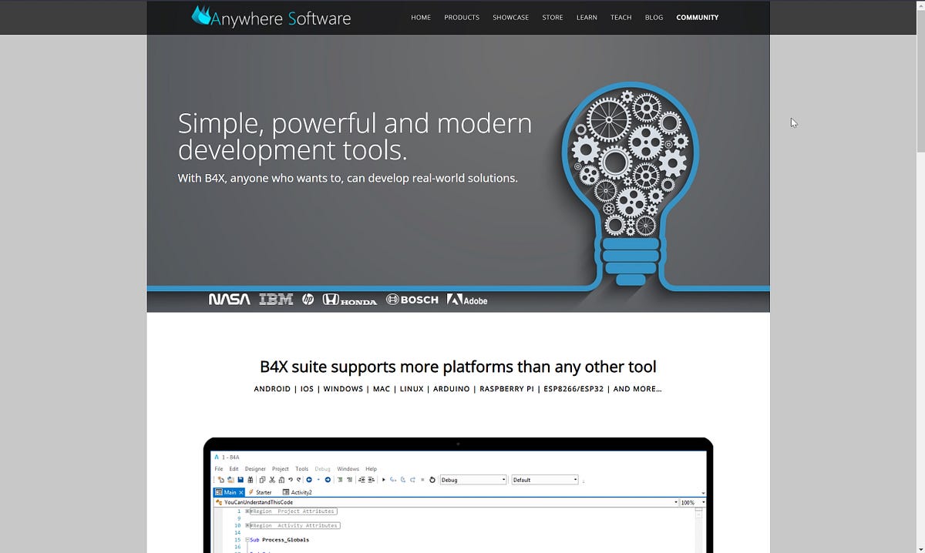The width and height of the screenshot is (925, 553).
Task: Click the IBM logo
Action: [276, 300]
